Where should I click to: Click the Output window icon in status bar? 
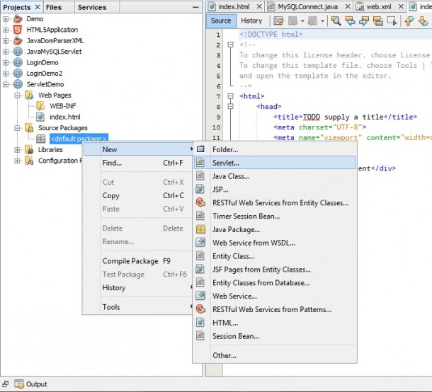[18, 384]
